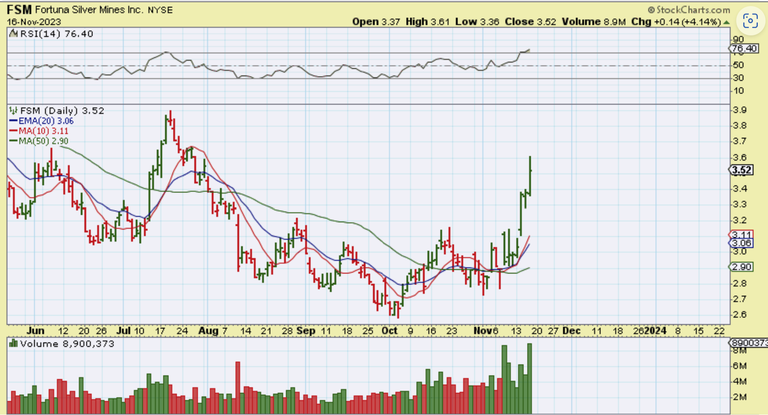Viewport: 768px width, 415px height.
Task: Click the green up-triangle change indicator
Action: pos(726,22)
